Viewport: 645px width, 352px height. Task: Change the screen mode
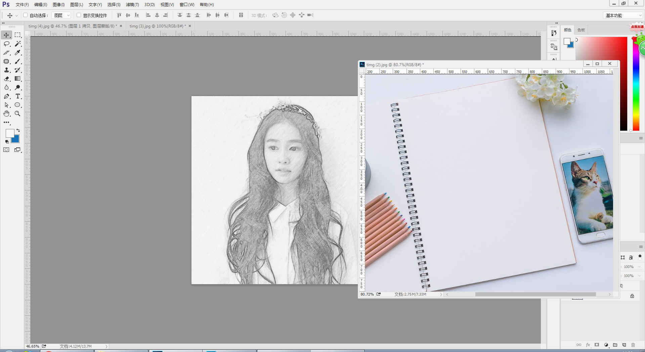(17, 150)
